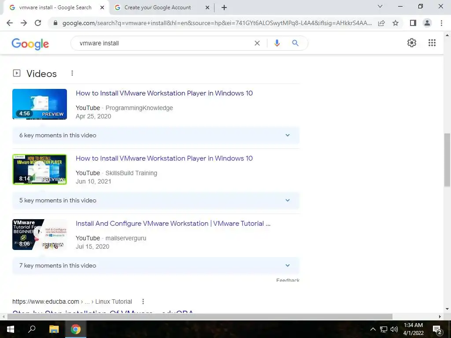Close the Create your Google Account tab
The width and height of the screenshot is (451, 338).
(x=207, y=8)
